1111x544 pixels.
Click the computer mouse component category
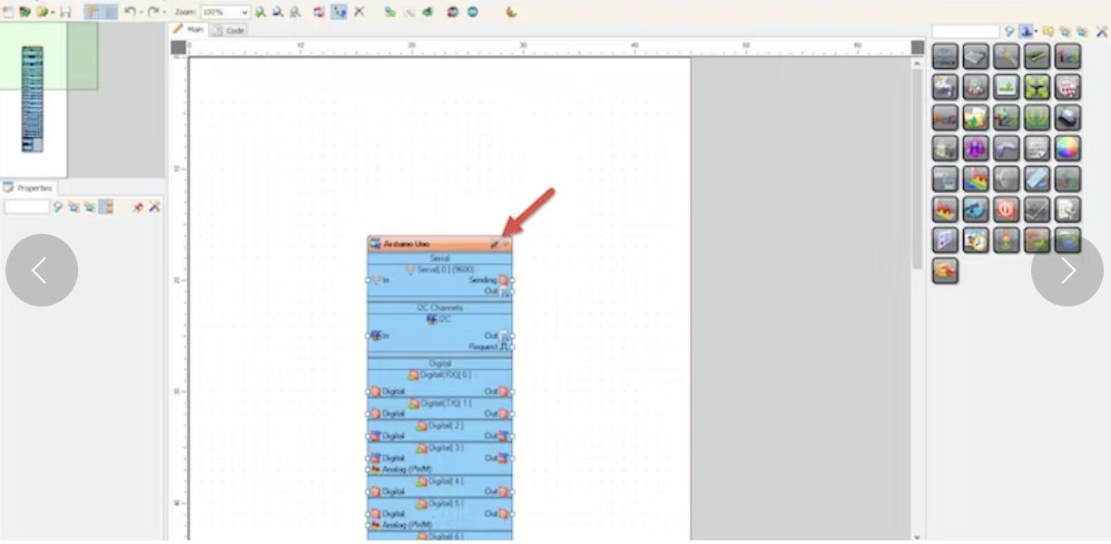click(1067, 117)
